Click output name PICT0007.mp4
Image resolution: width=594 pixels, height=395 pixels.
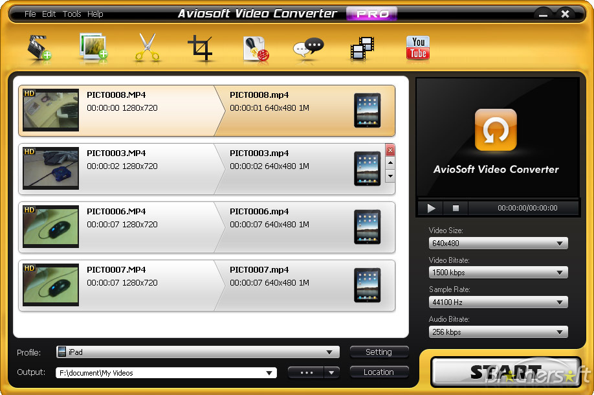click(x=259, y=270)
